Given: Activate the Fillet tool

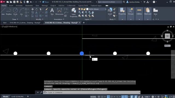Looking at the screenshot, I should point(40,13).
